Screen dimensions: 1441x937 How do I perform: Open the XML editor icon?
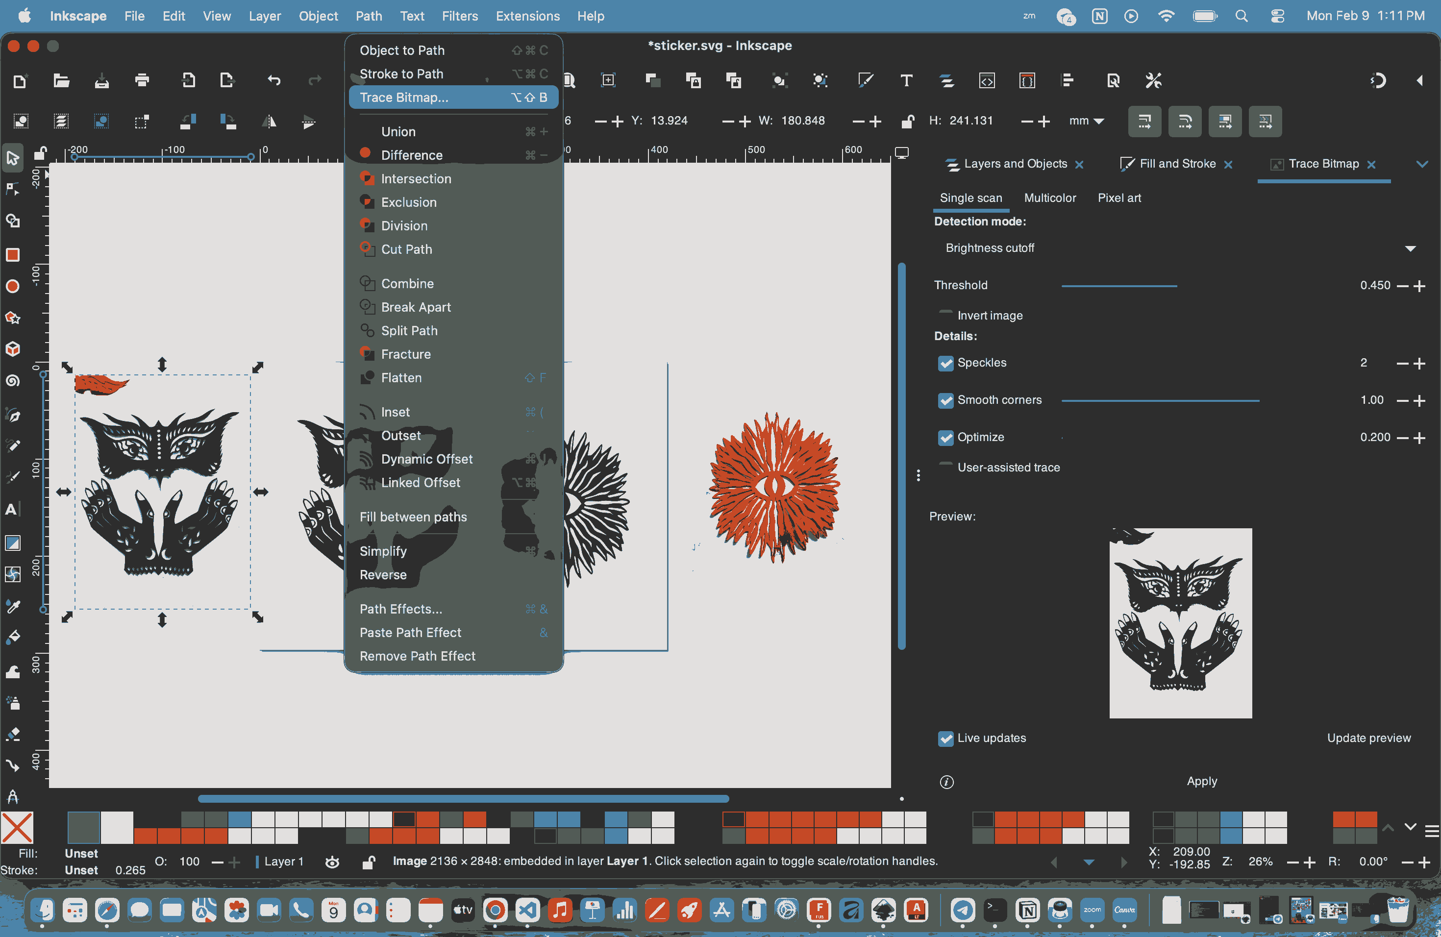[986, 80]
